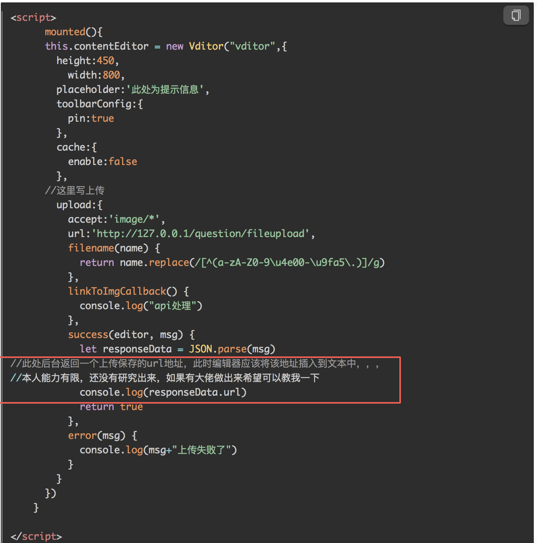Click the opening <script> tag
The width and height of the screenshot is (537, 543).
[33, 17]
